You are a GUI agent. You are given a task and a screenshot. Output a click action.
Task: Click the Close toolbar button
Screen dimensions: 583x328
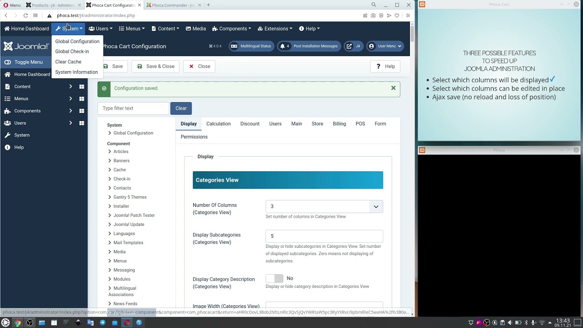[x=199, y=67]
